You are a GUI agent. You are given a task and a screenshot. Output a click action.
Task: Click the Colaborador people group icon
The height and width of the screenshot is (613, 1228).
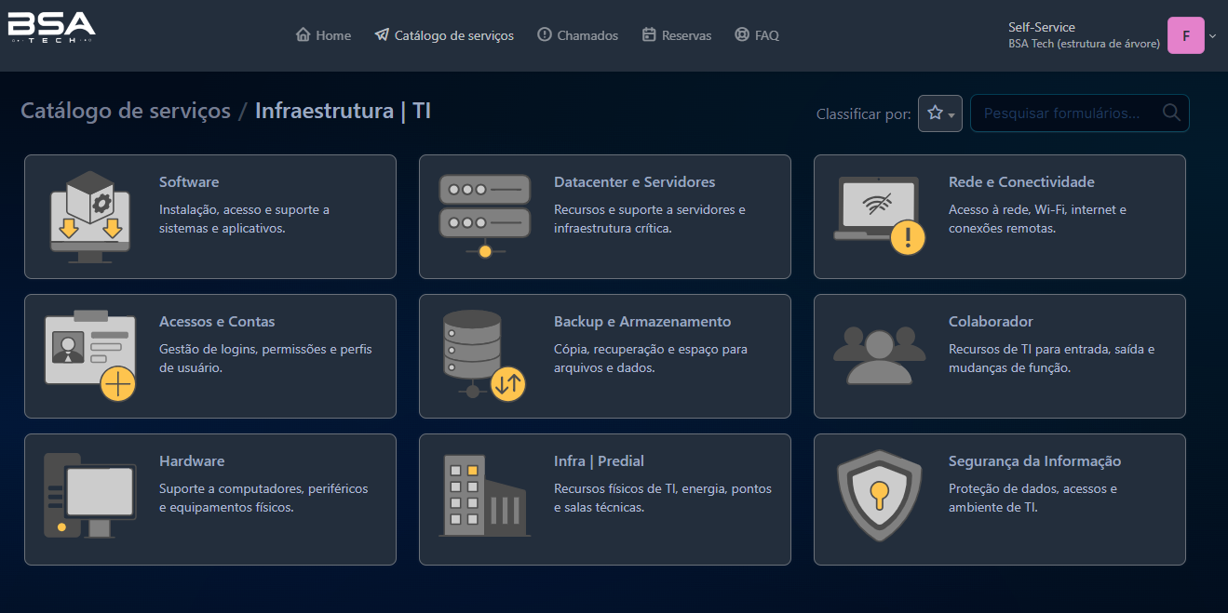(879, 355)
